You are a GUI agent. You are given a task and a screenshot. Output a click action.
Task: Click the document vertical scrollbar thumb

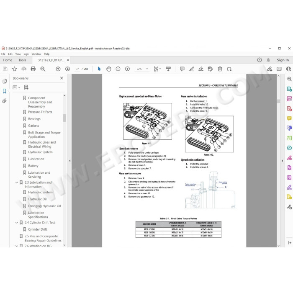pyautogui.click(x=278, y=101)
